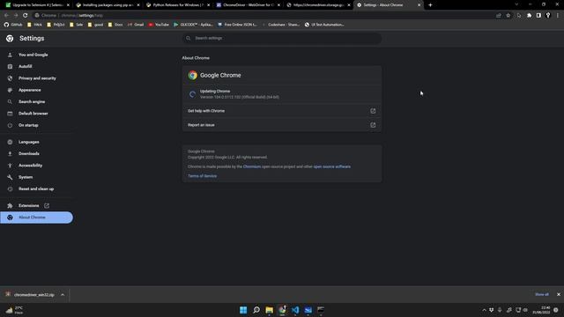Open the Windows Start menu
Screen dimensions: 564x317
[x=243, y=310]
